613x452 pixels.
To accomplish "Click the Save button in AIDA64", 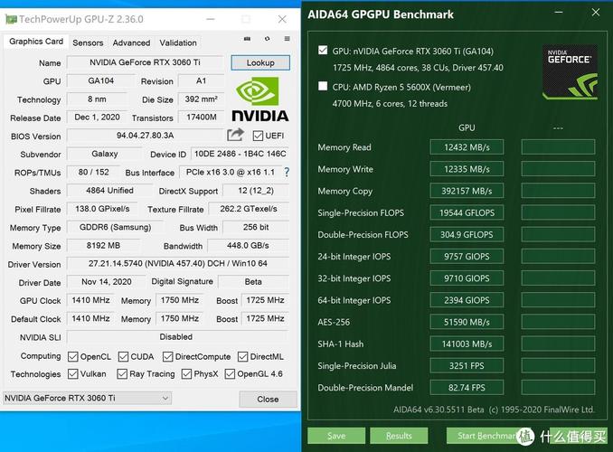I will coord(336,436).
